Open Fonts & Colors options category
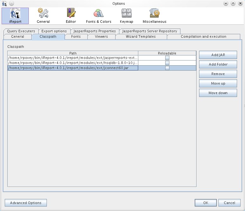Image resolution: width=245 pixels, height=211 pixels. 98,16
